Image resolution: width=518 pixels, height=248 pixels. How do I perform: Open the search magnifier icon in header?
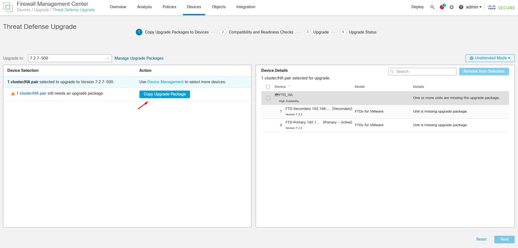pos(432,7)
